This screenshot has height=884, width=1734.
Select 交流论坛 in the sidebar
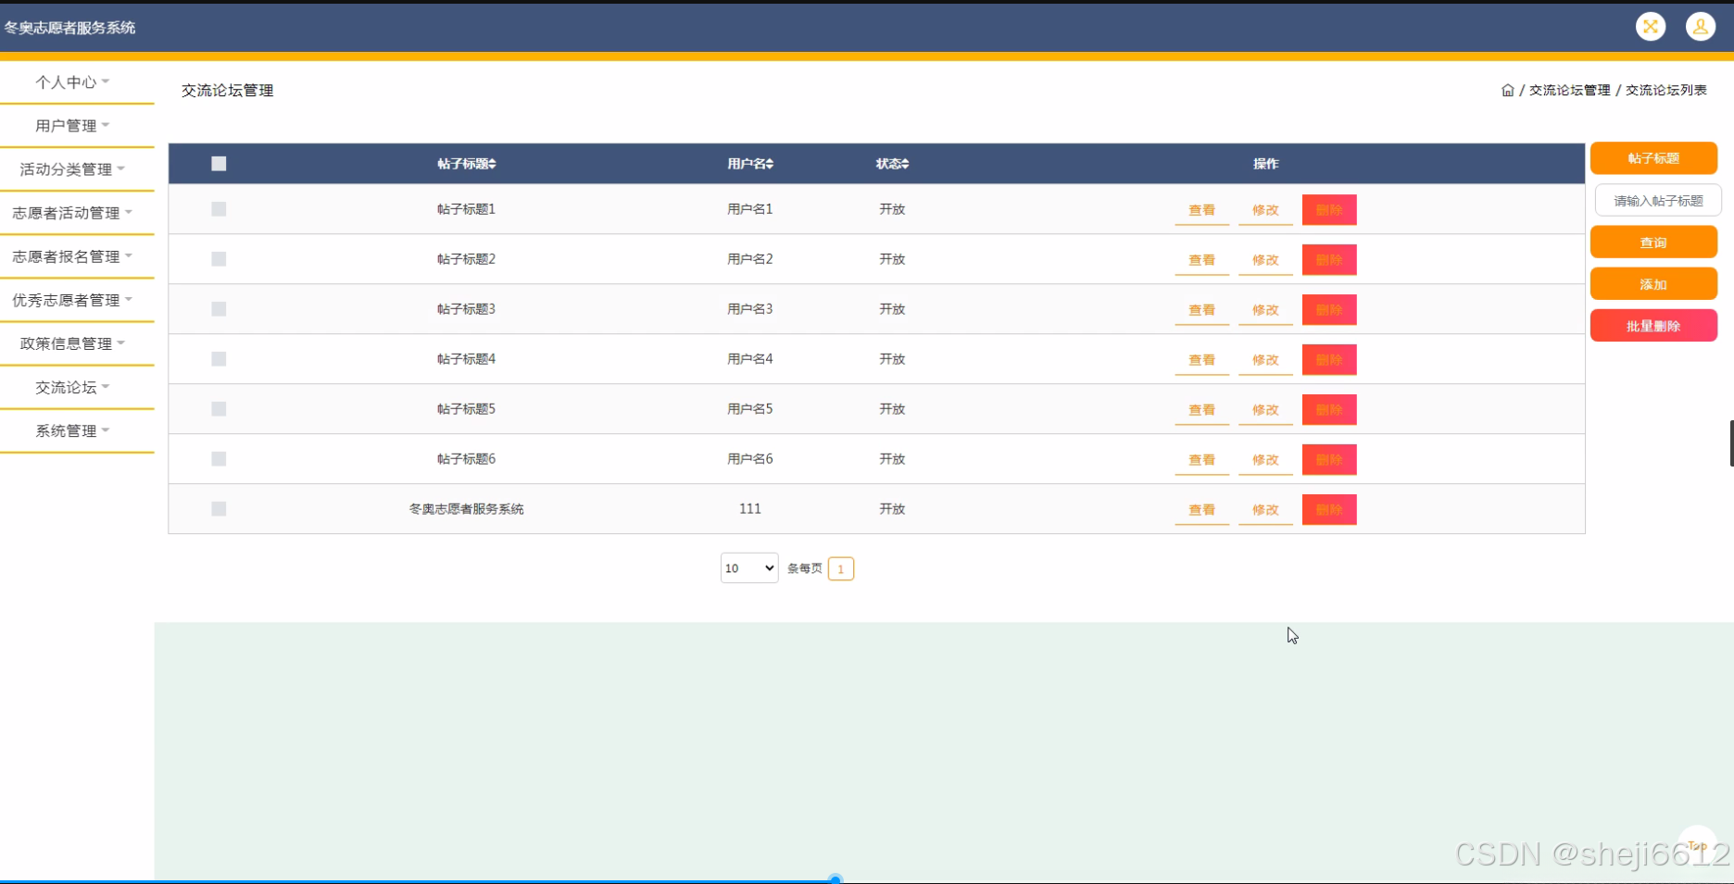[x=69, y=387]
